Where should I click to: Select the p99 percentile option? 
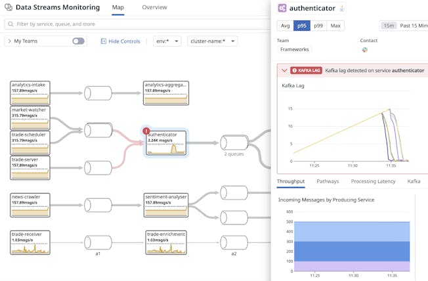point(318,26)
